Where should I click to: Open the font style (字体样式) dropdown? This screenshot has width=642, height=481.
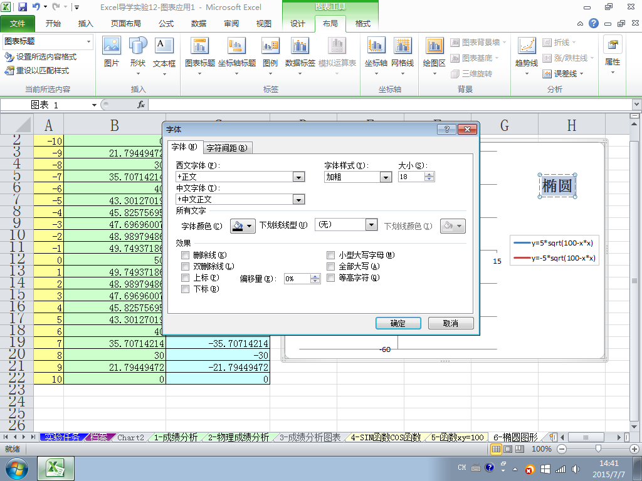(x=386, y=177)
